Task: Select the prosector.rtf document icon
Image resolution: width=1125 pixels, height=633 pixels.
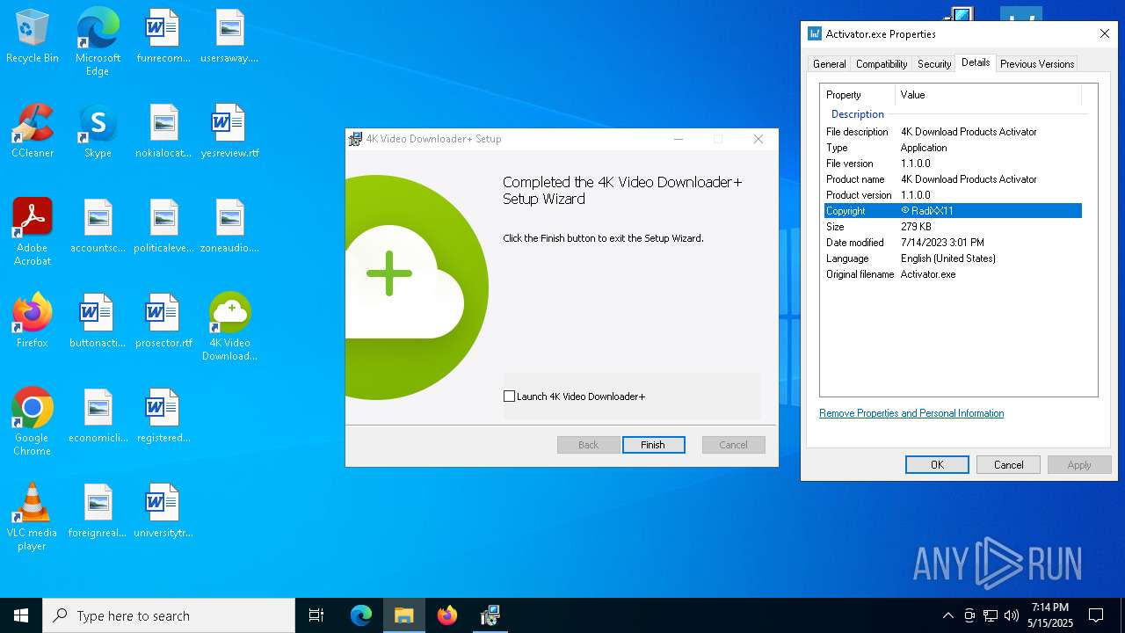Action: click(x=163, y=321)
